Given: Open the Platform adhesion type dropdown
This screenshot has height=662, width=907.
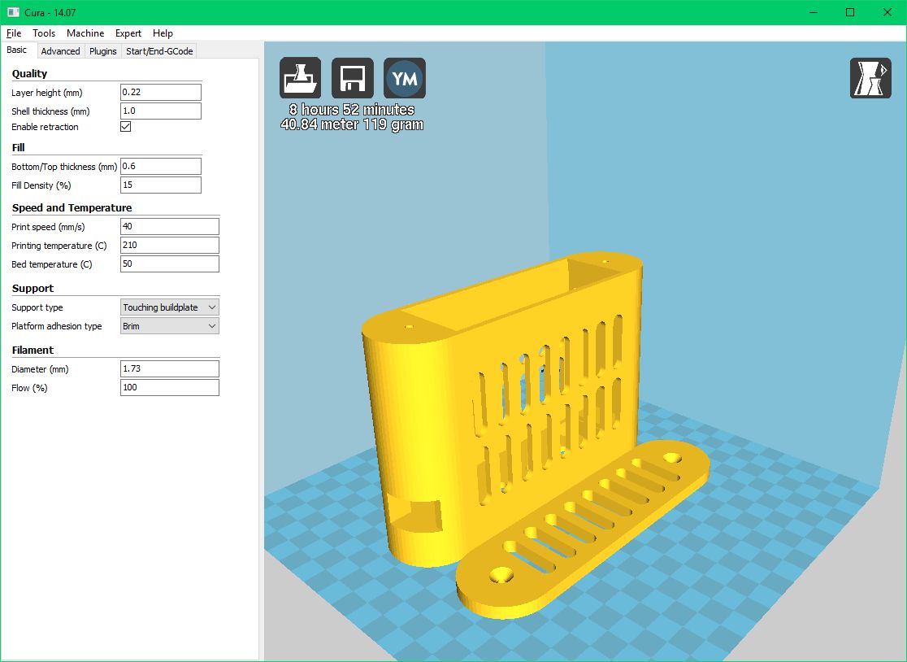Looking at the screenshot, I should 170,326.
